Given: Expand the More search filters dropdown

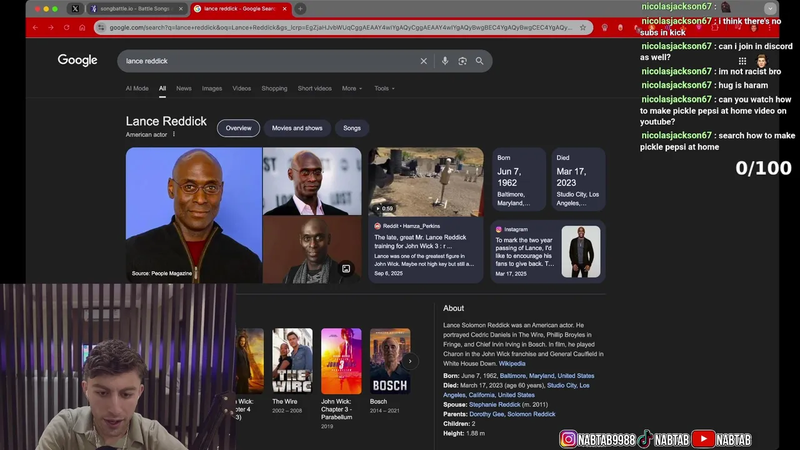Looking at the screenshot, I should (352, 88).
